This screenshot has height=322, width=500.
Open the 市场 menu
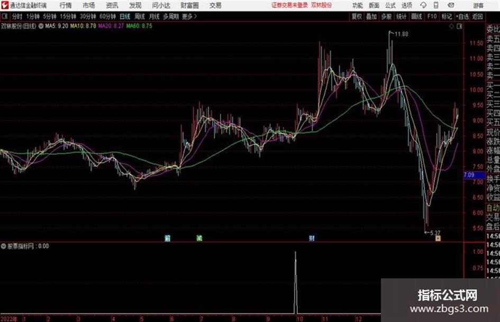click(89, 5)
